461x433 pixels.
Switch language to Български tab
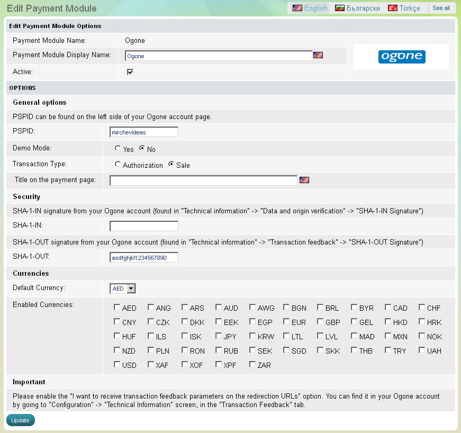pyautogui.click(x=357, y=8)
